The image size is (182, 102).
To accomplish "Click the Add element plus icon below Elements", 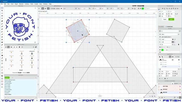I will (x=160, y=78).
